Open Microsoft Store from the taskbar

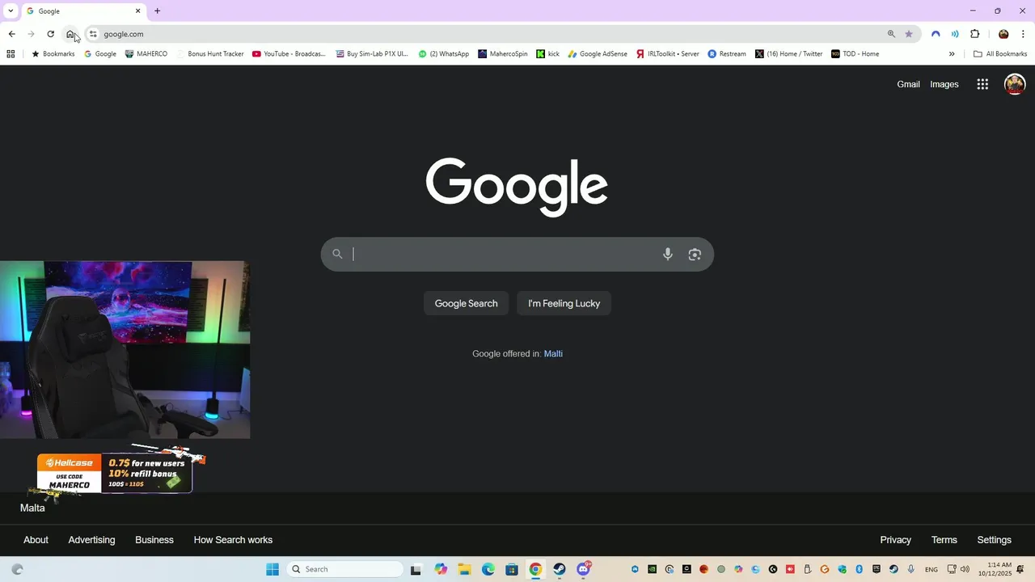point(512,569)
